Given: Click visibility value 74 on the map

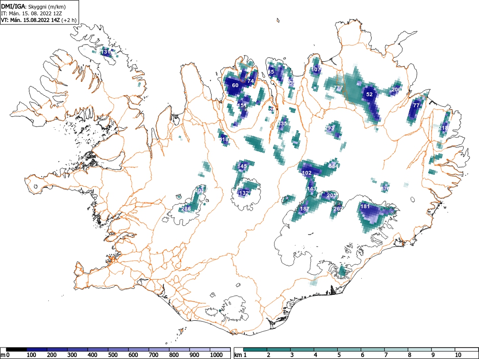Looking at the screenshot, I should point(251,81).
